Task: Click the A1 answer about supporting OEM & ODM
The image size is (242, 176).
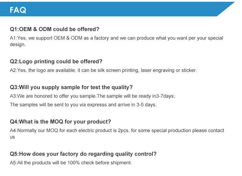Action: [x=116, y=38]
